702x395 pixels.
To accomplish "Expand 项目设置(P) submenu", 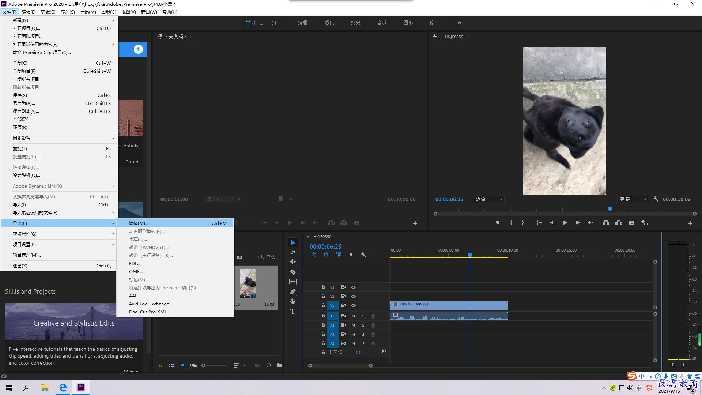I will point(59,244).
